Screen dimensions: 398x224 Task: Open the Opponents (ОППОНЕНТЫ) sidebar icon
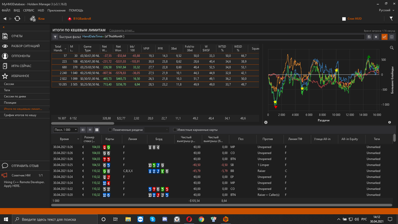click(5, 56)
